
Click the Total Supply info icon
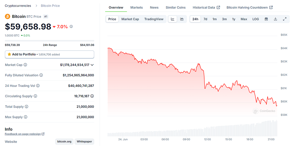pyautogui.click(x=26, y=106)
